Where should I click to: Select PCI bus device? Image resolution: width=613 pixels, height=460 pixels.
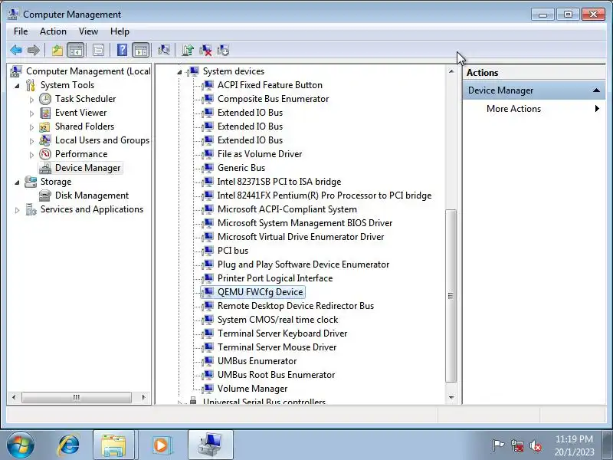(x=233, y=251)
